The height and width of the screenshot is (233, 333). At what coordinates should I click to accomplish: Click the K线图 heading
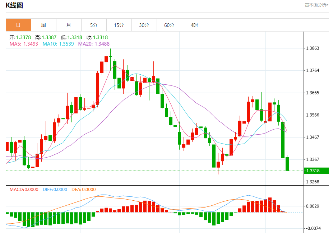coord(14,5)
